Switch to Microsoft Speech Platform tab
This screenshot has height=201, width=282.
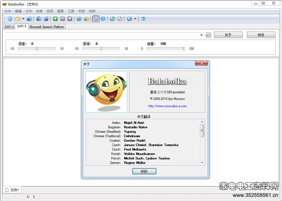pos(47,27)
